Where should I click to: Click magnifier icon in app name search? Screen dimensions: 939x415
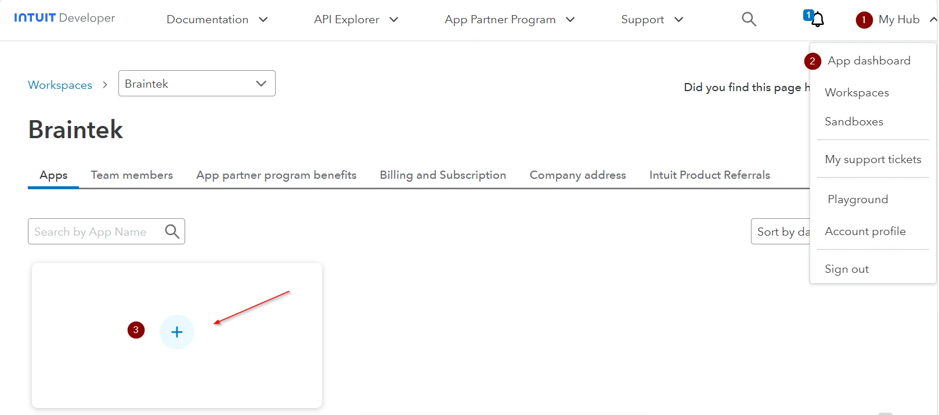coord(172,232)
